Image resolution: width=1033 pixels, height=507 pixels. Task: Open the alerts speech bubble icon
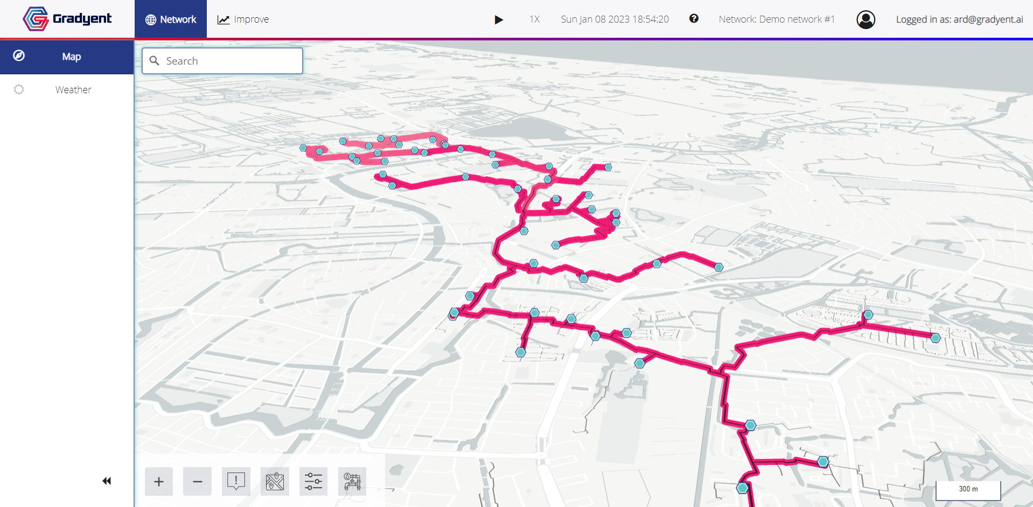point(236,481)
